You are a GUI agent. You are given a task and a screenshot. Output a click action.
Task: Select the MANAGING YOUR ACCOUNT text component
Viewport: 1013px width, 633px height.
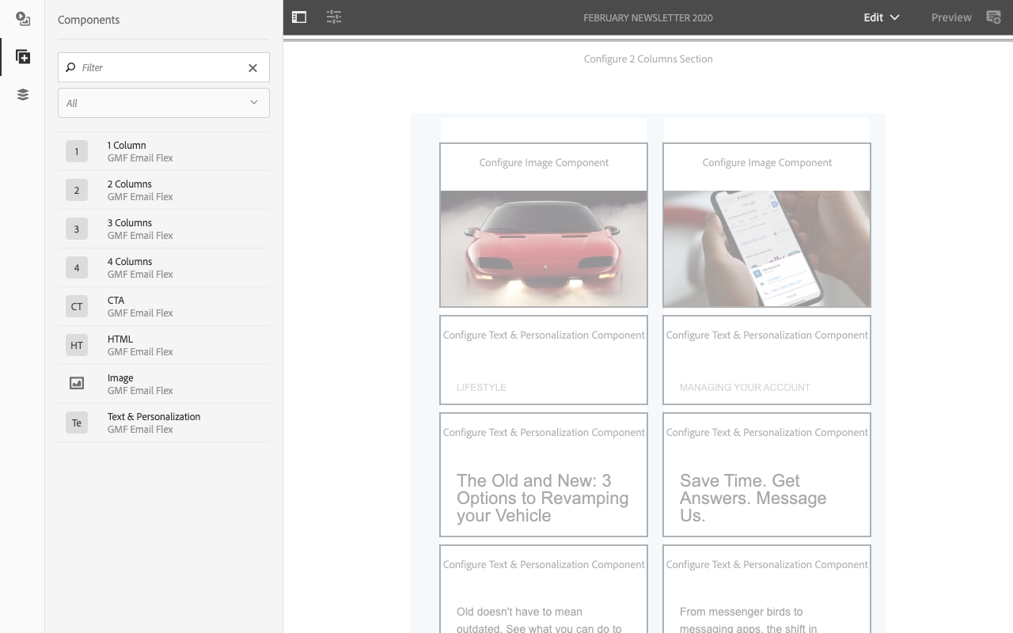coord(767,360)
